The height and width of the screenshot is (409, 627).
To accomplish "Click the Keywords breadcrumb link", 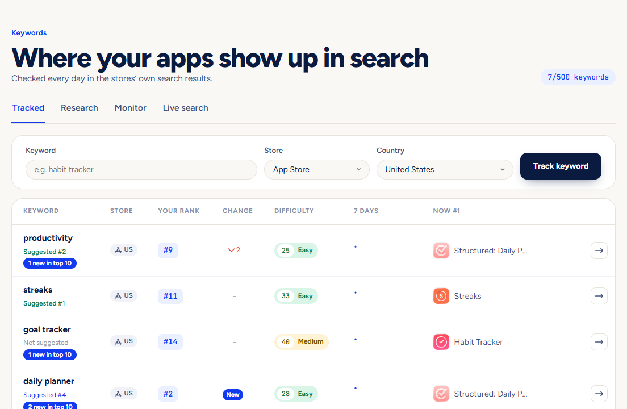I will point(29,33).
